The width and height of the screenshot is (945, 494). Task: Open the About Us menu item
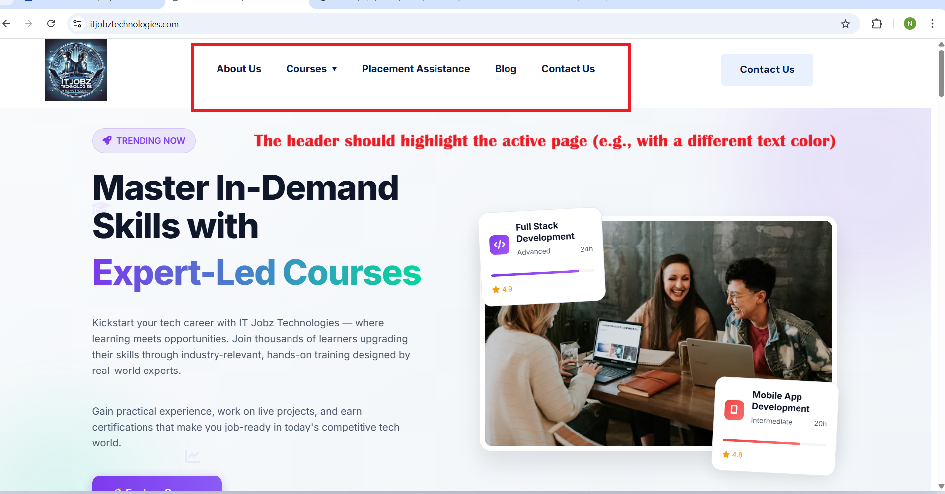pyautogui.click(x=239, y=69)
